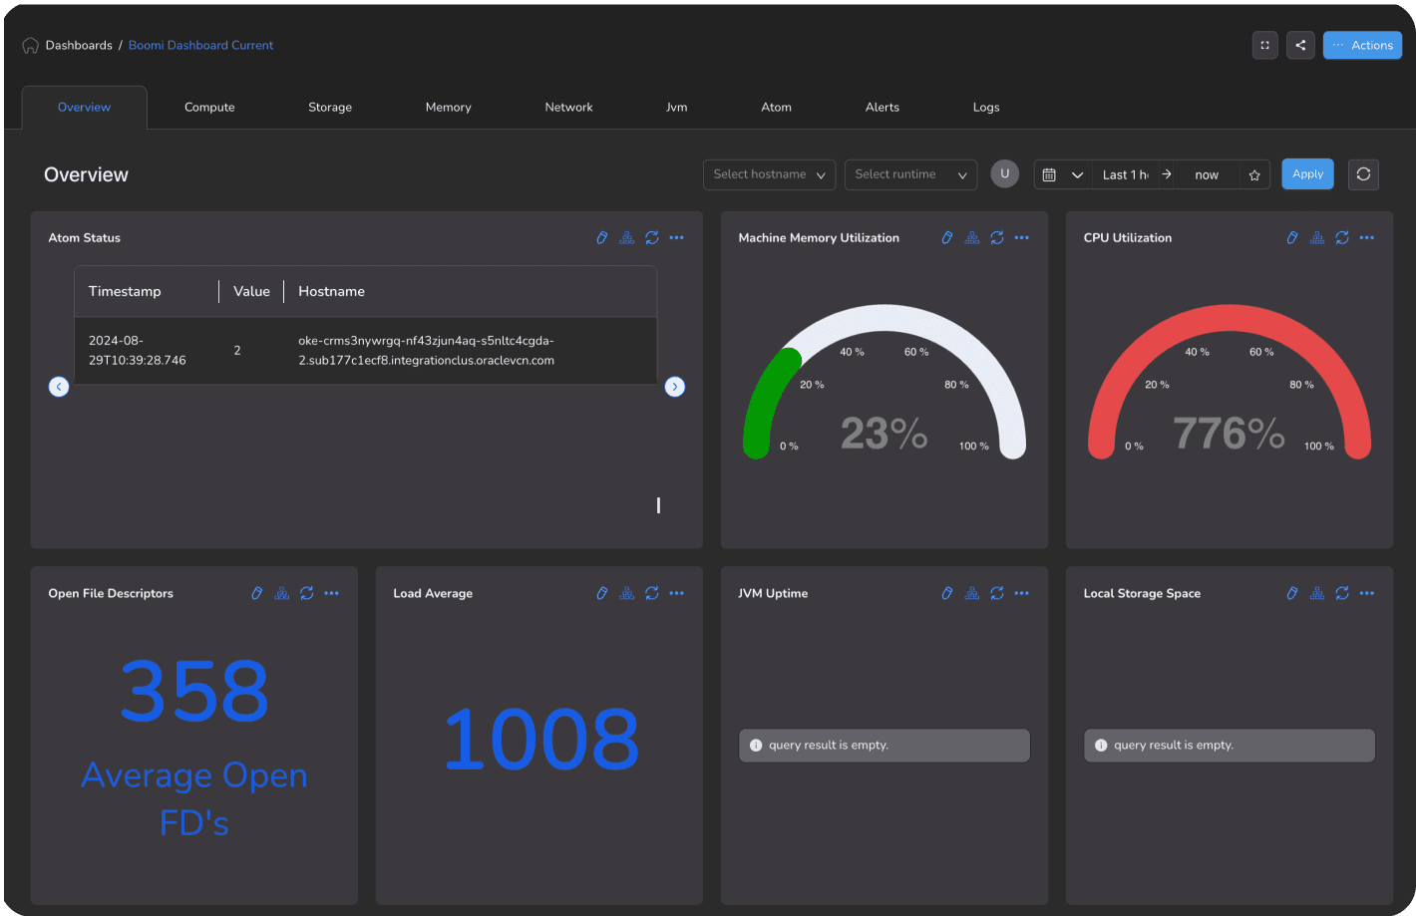Viewport: 1416px width, 916px height.
Task: Click the fullscreen icon in top bar
Action: (1264, 45)
